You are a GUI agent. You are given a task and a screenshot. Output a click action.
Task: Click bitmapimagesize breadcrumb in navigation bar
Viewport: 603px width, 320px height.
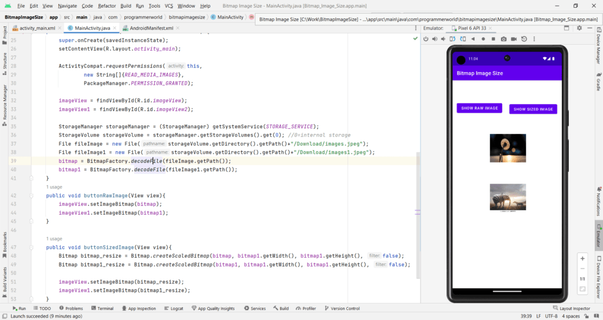coord(187,17)
